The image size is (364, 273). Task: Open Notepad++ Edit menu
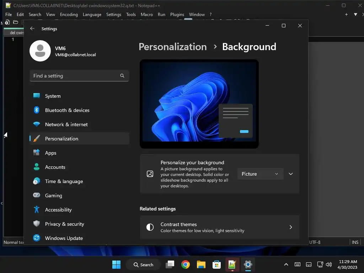[20, 14]
